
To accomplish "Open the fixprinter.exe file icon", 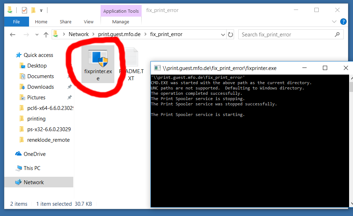I will click(98, 58).
